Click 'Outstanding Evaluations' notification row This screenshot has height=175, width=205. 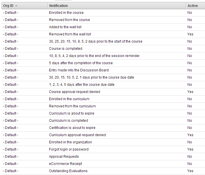click(x=68, y=171)
